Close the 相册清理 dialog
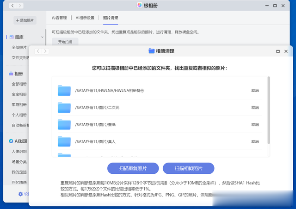 tap(286, 51)
